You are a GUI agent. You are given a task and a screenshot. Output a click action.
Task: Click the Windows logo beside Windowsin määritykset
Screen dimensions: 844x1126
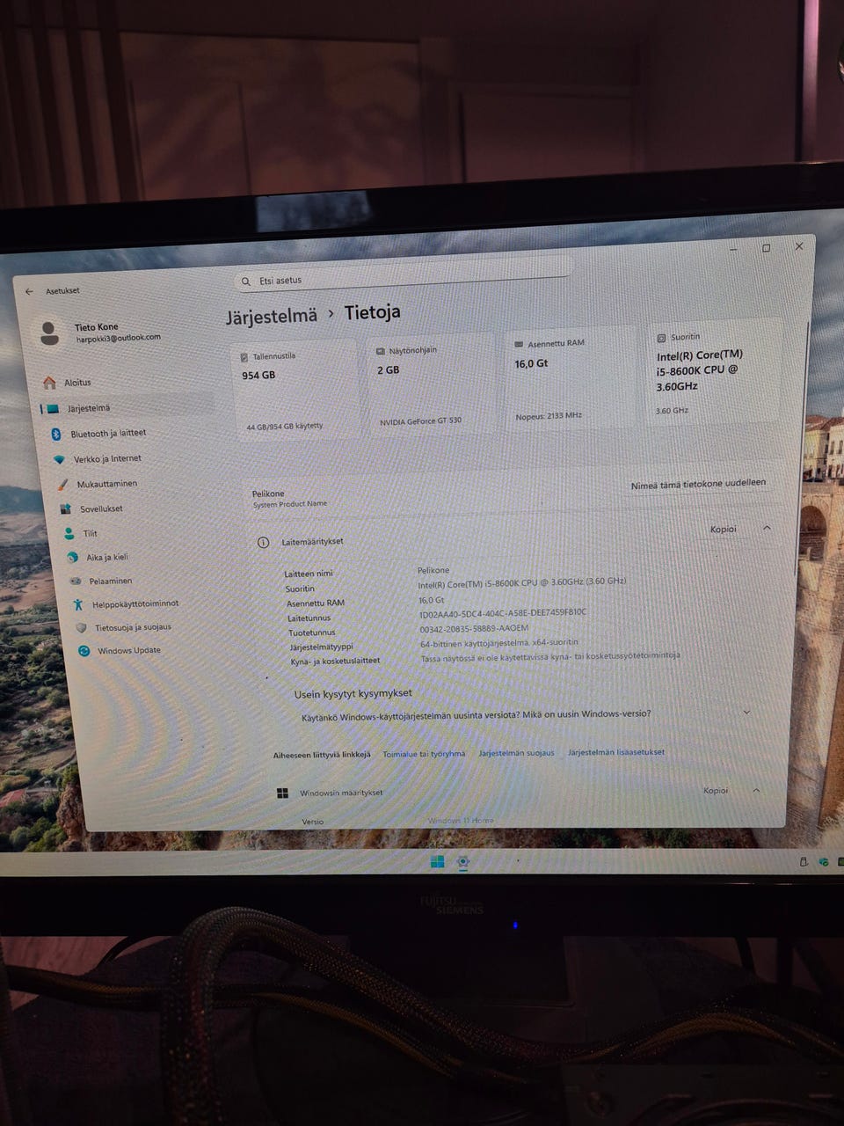282,793
